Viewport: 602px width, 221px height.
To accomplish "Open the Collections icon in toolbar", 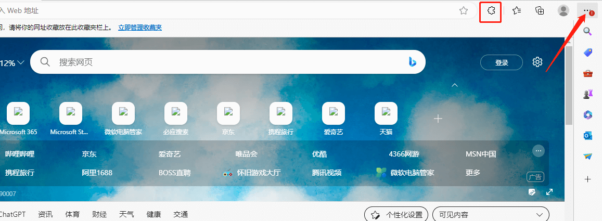I will (x=540, y=11).
